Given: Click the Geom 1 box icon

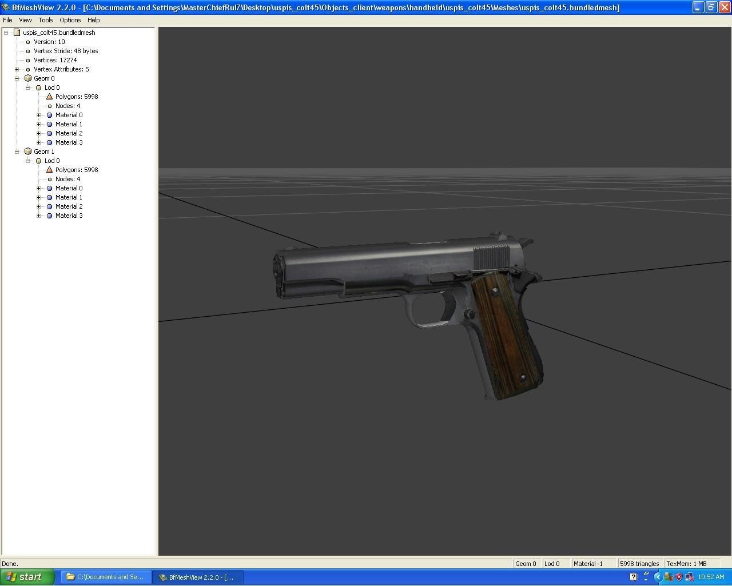Looking at the screenshot, I should (x=28, y=152).
